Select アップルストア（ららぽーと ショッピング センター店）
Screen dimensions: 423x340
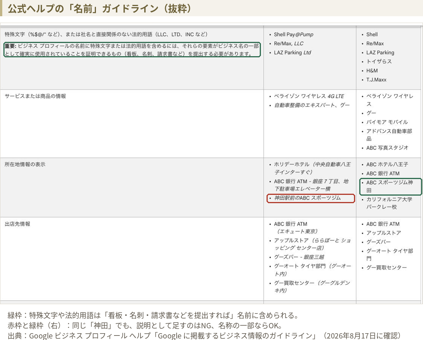pyautogui.click(x=312, y=244)
